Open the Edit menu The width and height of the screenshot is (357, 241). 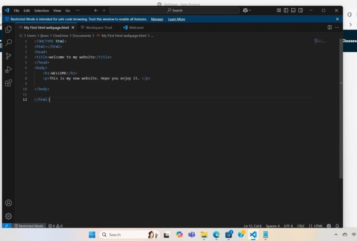[x=27, y=10]
